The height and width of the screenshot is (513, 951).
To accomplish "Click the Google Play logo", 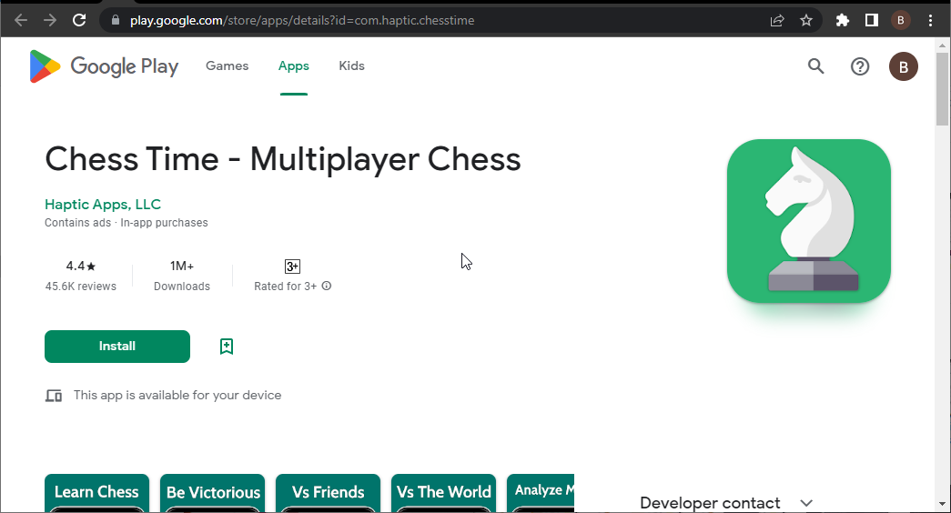I will point(104,66).
